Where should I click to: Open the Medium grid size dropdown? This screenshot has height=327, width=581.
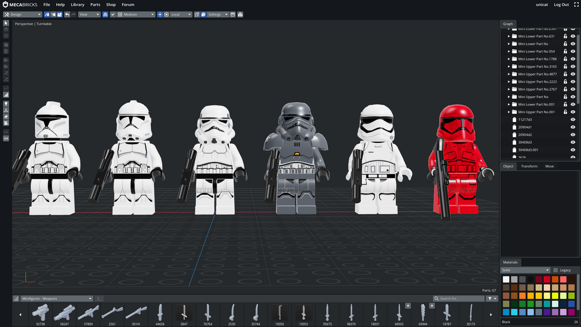(x=136, y=15)
